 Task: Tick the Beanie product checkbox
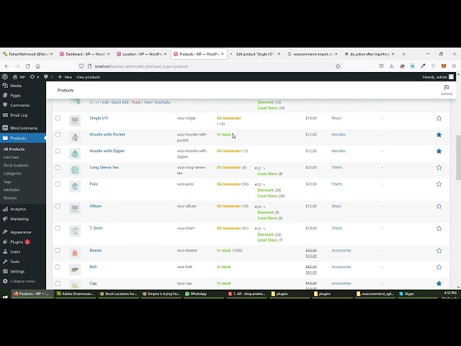coord(58,251)
